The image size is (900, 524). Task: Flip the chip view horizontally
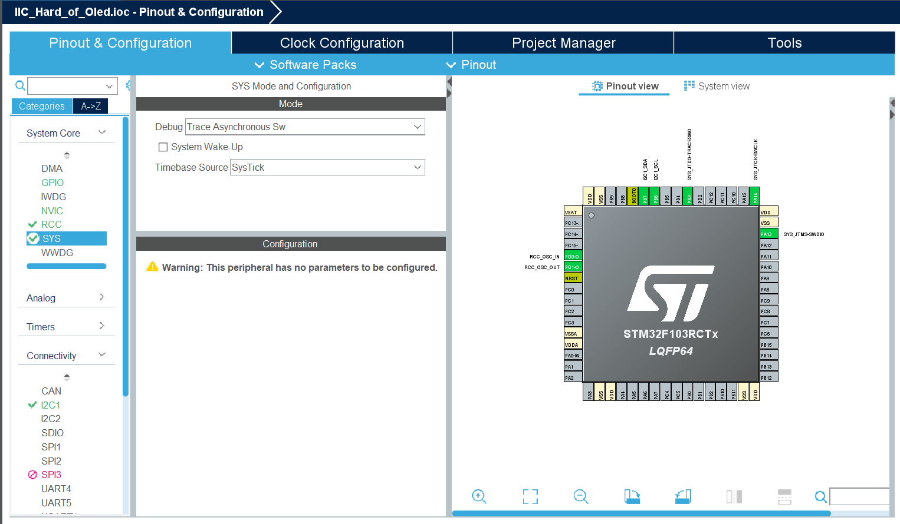(x=734, y=496)
